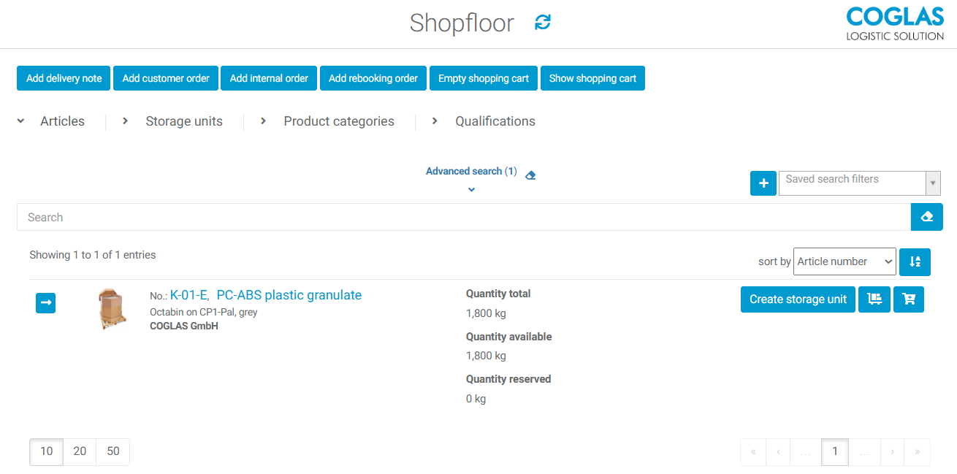Toggle sort direction icon
Viewport: 957px width, 474px height.
pos(915,261)
